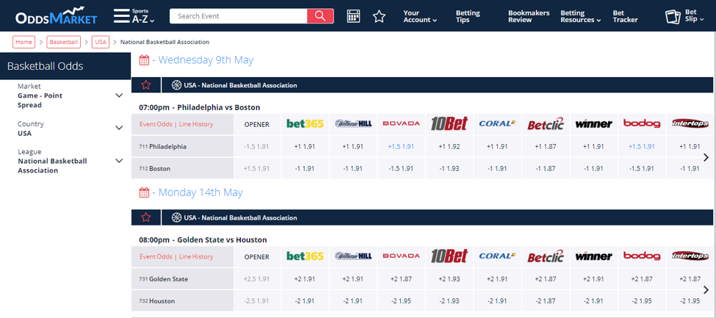The height and width of the screenshot is (318, 716).
Task: Open the Betting Resources dropdown menu
Action: click(x=580, y=16)
